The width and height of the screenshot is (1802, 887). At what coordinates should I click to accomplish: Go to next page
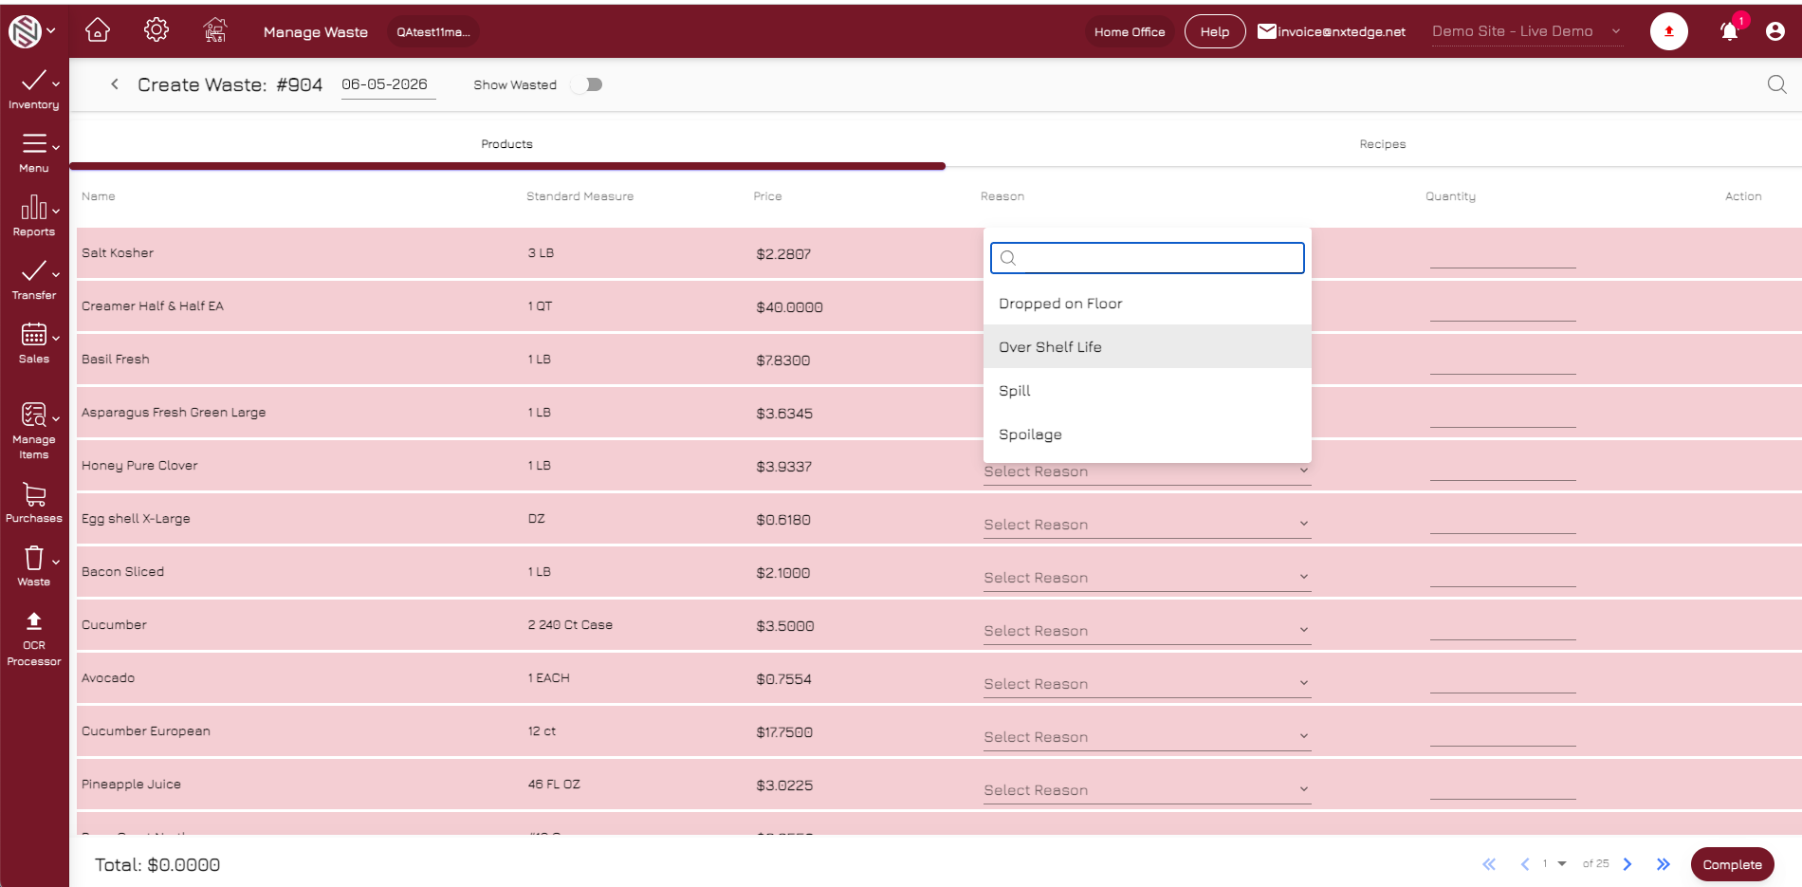click(1627, 864)
